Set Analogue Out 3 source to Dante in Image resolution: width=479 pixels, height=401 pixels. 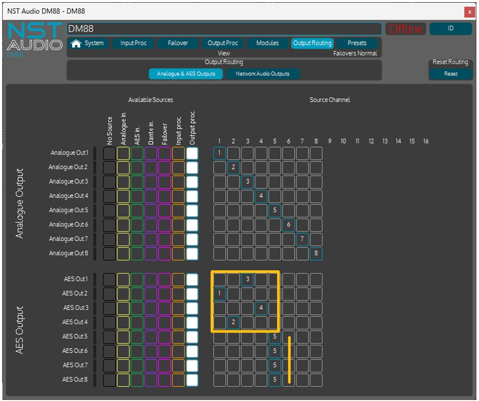click(151, 182)
